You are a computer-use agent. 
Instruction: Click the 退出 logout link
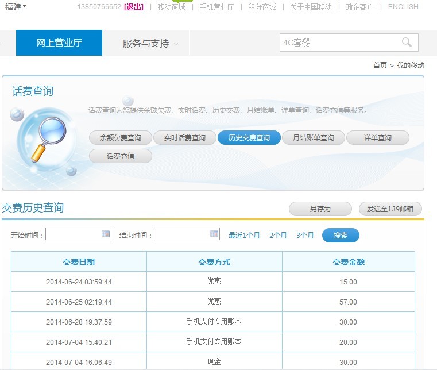(134, 7)
